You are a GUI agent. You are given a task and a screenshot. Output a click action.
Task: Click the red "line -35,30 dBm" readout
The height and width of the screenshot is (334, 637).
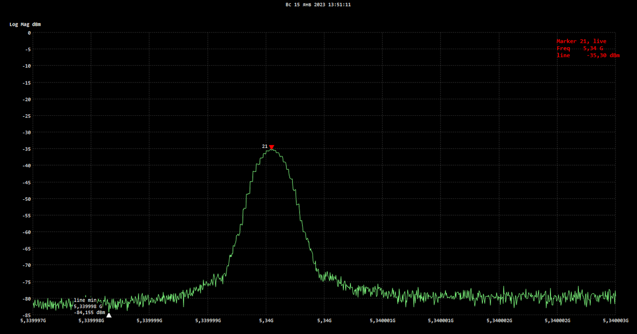[x=588, y=55]
